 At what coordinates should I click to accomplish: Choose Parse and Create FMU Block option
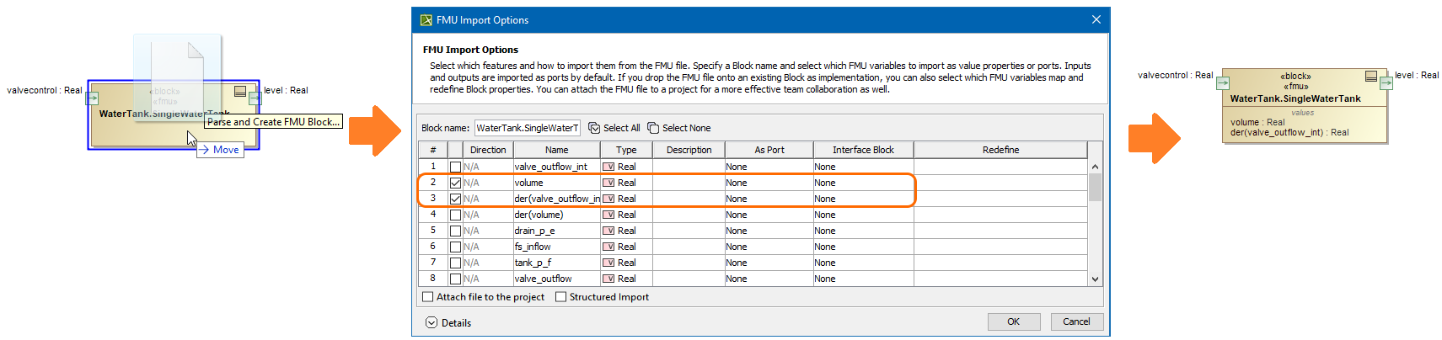click(274, 122)
